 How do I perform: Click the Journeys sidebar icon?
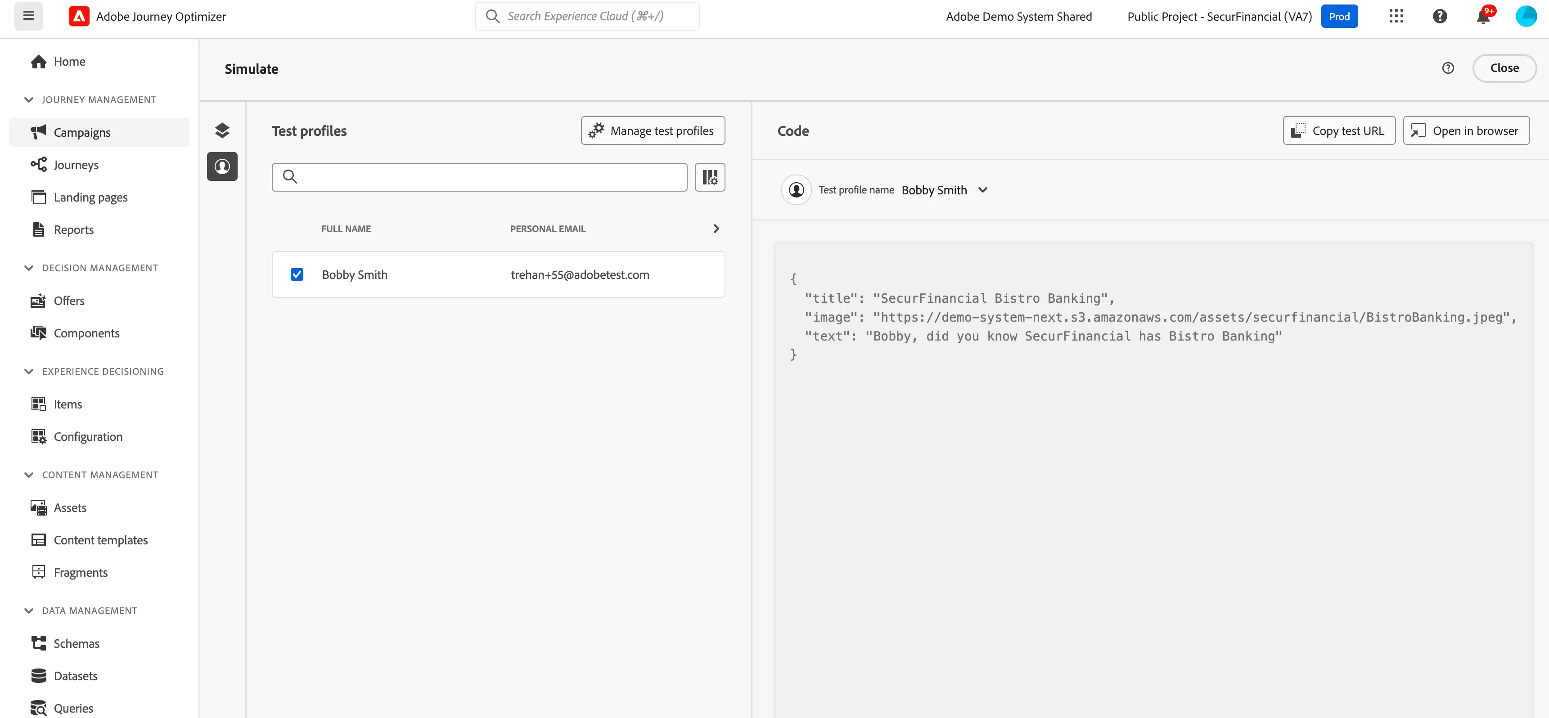tap(39, 164)
